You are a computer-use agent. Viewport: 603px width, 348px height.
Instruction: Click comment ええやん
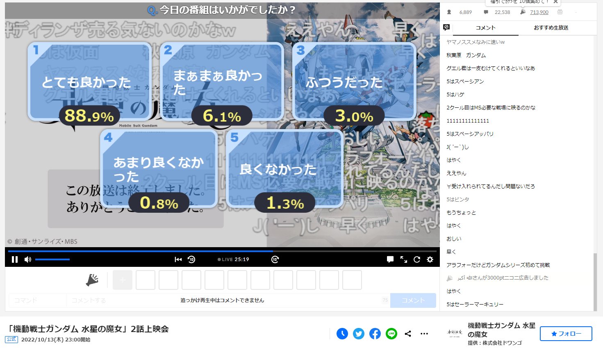[456, 173]
